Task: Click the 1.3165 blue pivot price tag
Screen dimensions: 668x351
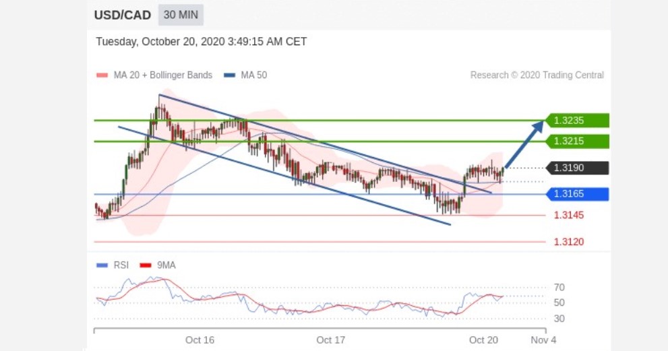Action: tap(577, 194)
